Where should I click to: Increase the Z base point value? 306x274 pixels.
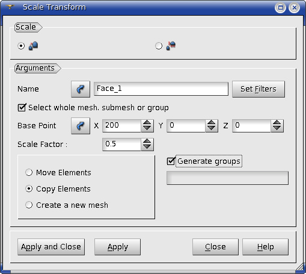point(277,123)
